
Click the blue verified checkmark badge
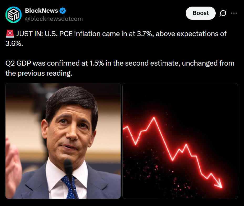click(x=63, y=11)
